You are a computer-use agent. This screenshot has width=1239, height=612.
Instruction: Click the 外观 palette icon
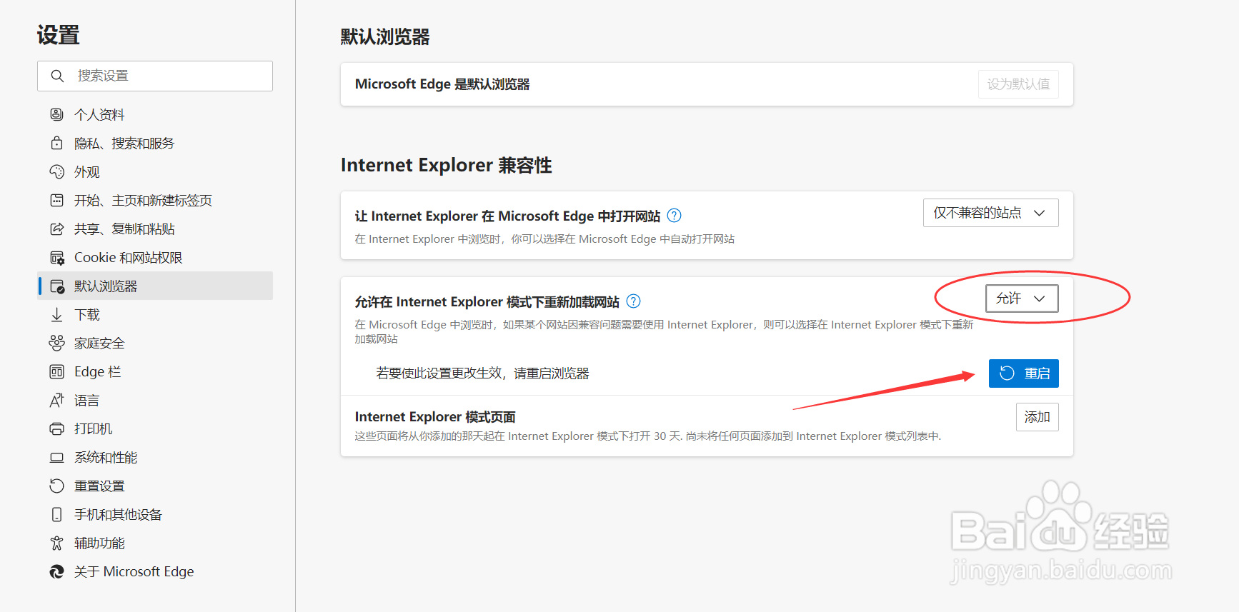tap(56, 171)
